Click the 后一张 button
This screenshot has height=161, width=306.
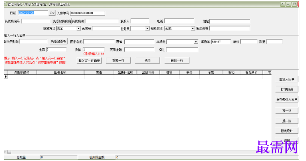(287, 121)
